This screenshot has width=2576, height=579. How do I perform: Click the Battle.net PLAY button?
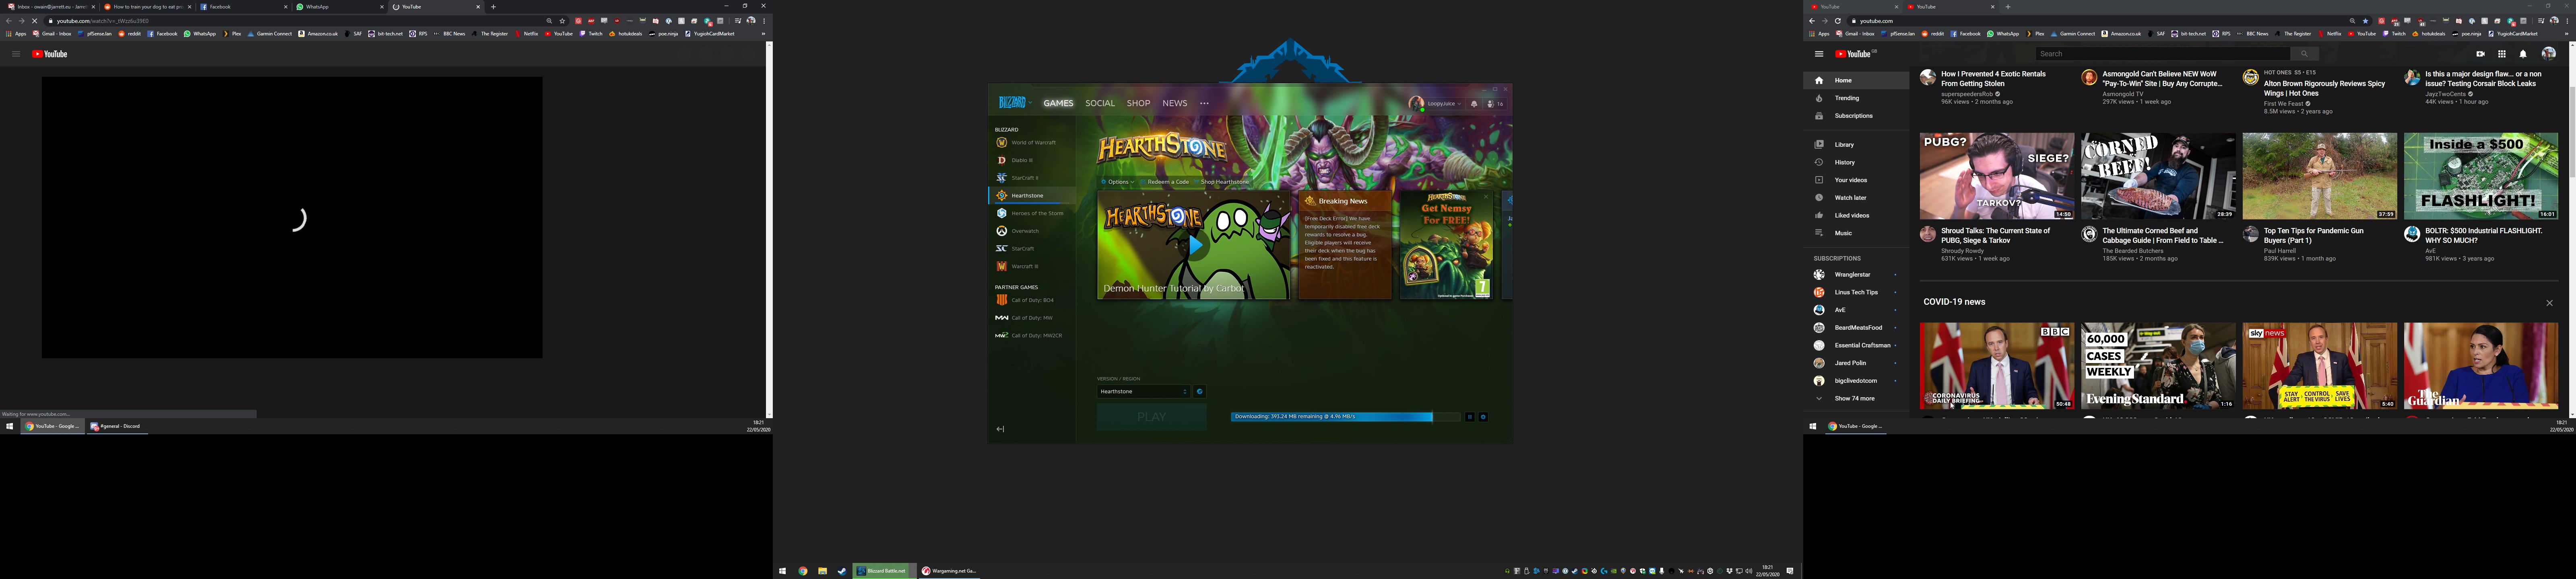pos(1152,417)
